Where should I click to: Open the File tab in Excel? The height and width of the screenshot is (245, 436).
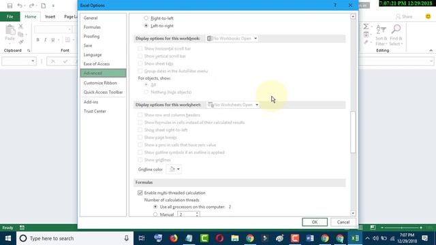pos(10,16)
